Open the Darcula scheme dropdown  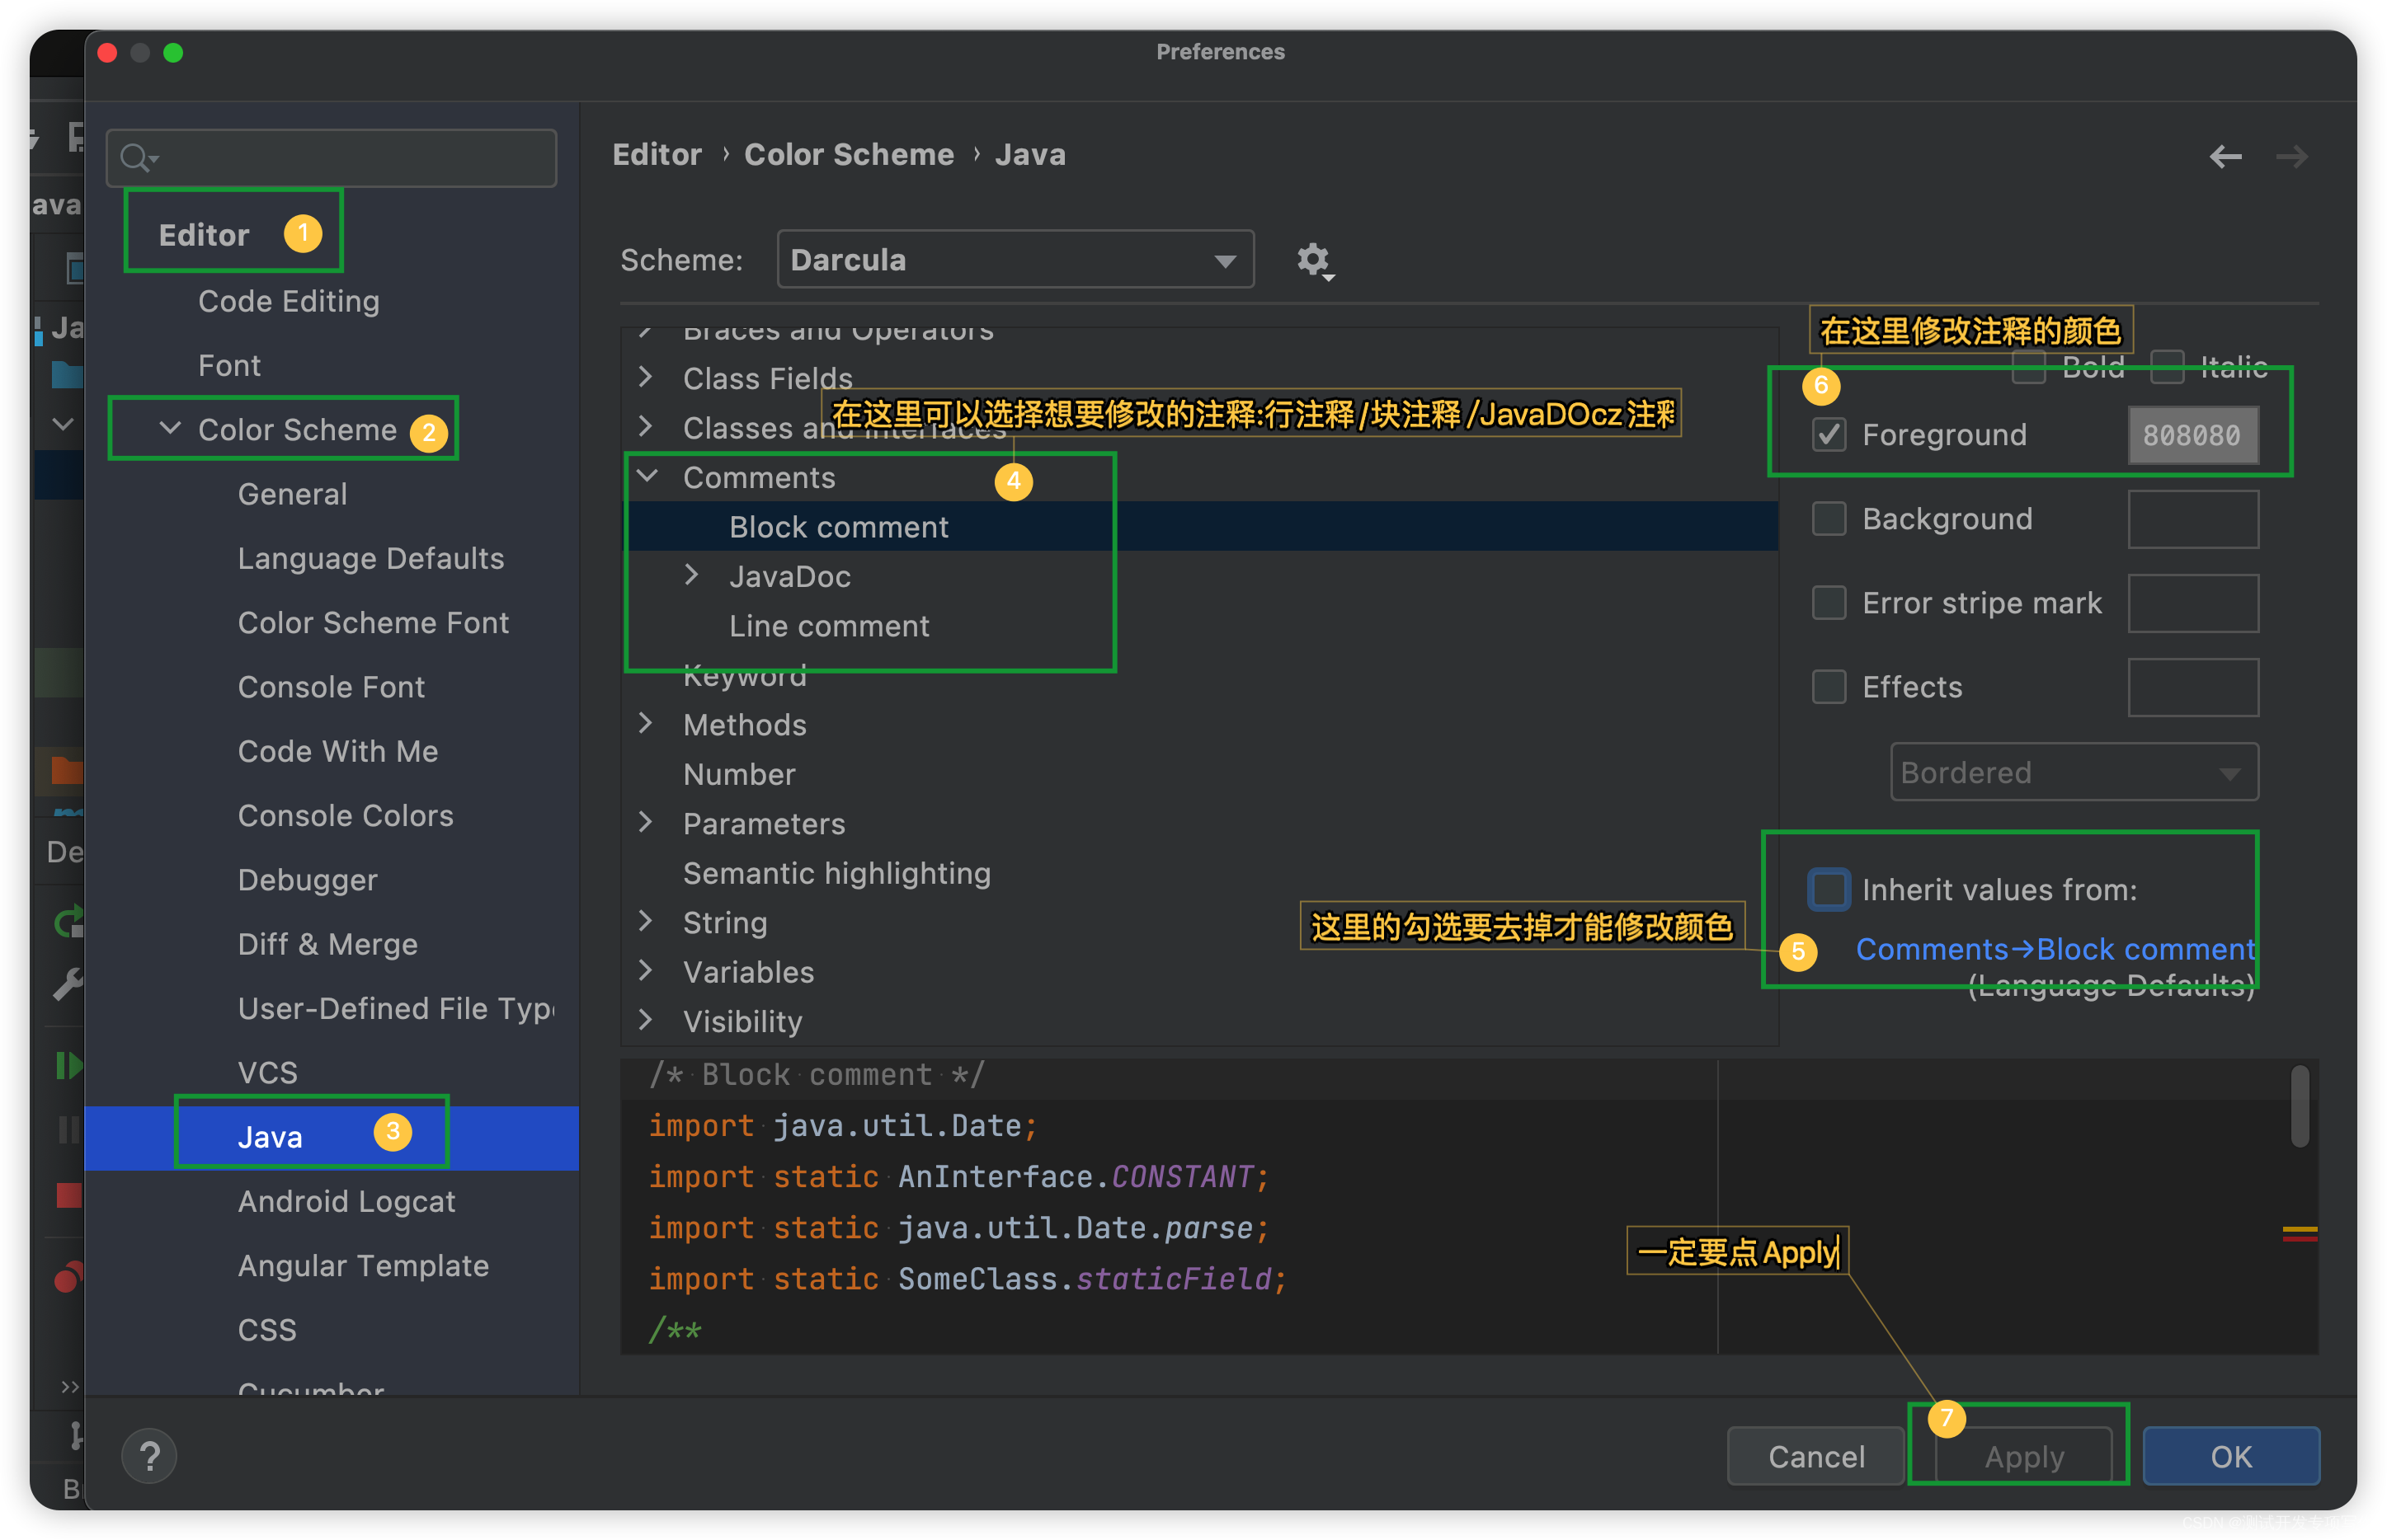pos(1015,260)
